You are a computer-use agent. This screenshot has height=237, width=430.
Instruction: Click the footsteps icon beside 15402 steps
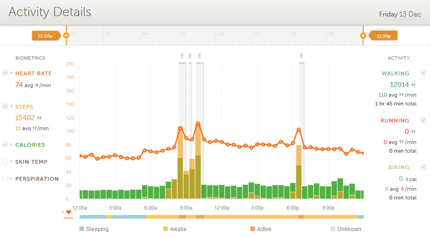pyautogui.click(x=39, y=118)
